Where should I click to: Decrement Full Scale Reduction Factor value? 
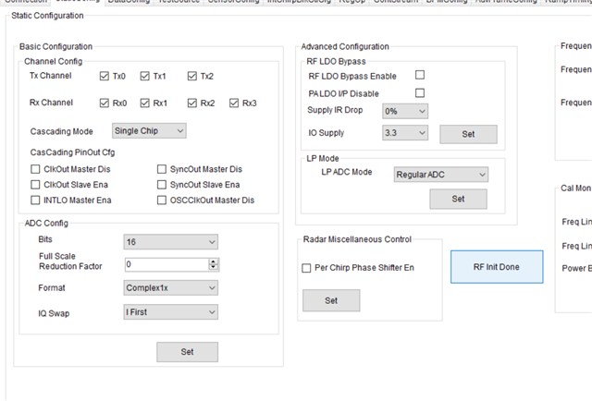coord(214,267)
